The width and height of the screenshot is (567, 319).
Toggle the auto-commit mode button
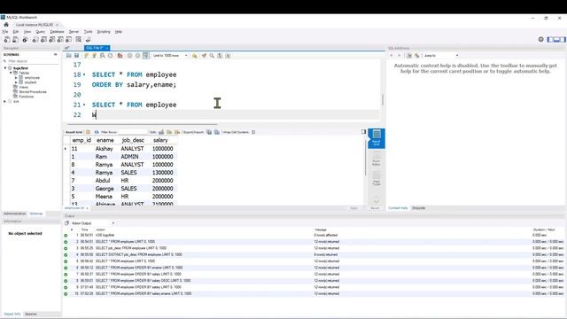point(145,55)
